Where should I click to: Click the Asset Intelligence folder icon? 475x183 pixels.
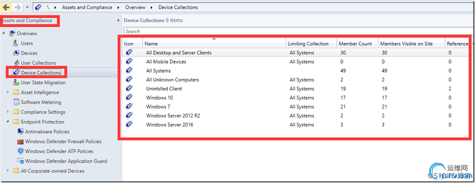16,92
